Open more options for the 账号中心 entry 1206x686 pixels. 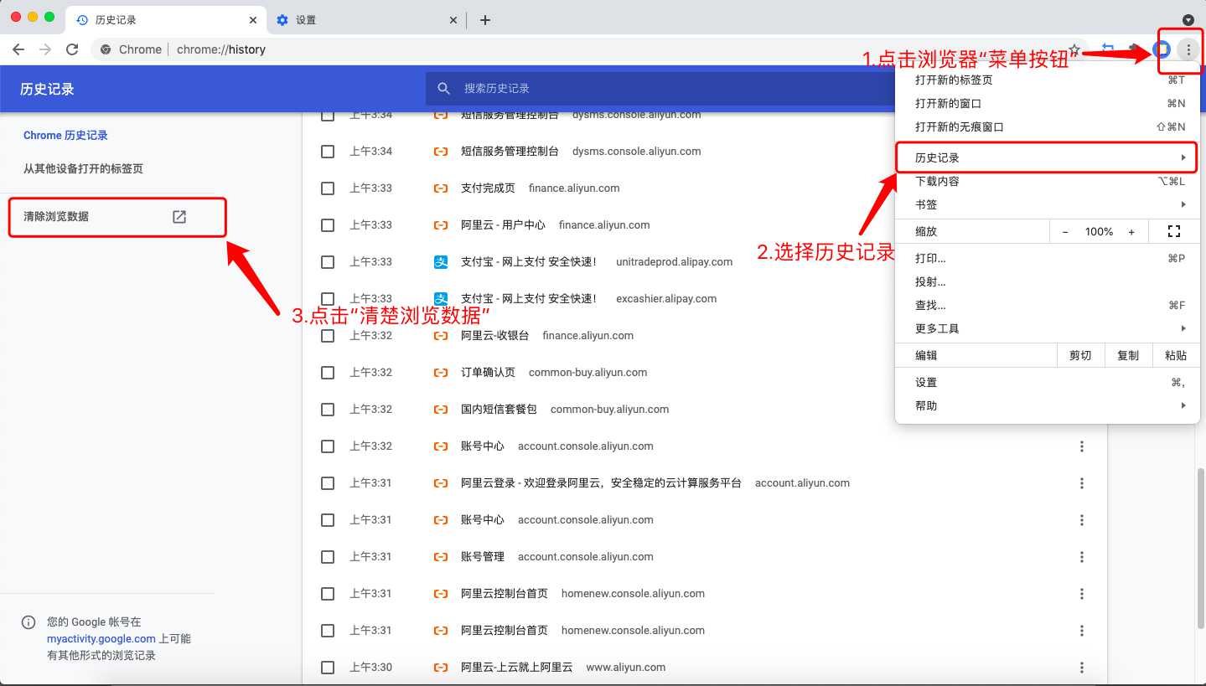[x=1081, y=446]
